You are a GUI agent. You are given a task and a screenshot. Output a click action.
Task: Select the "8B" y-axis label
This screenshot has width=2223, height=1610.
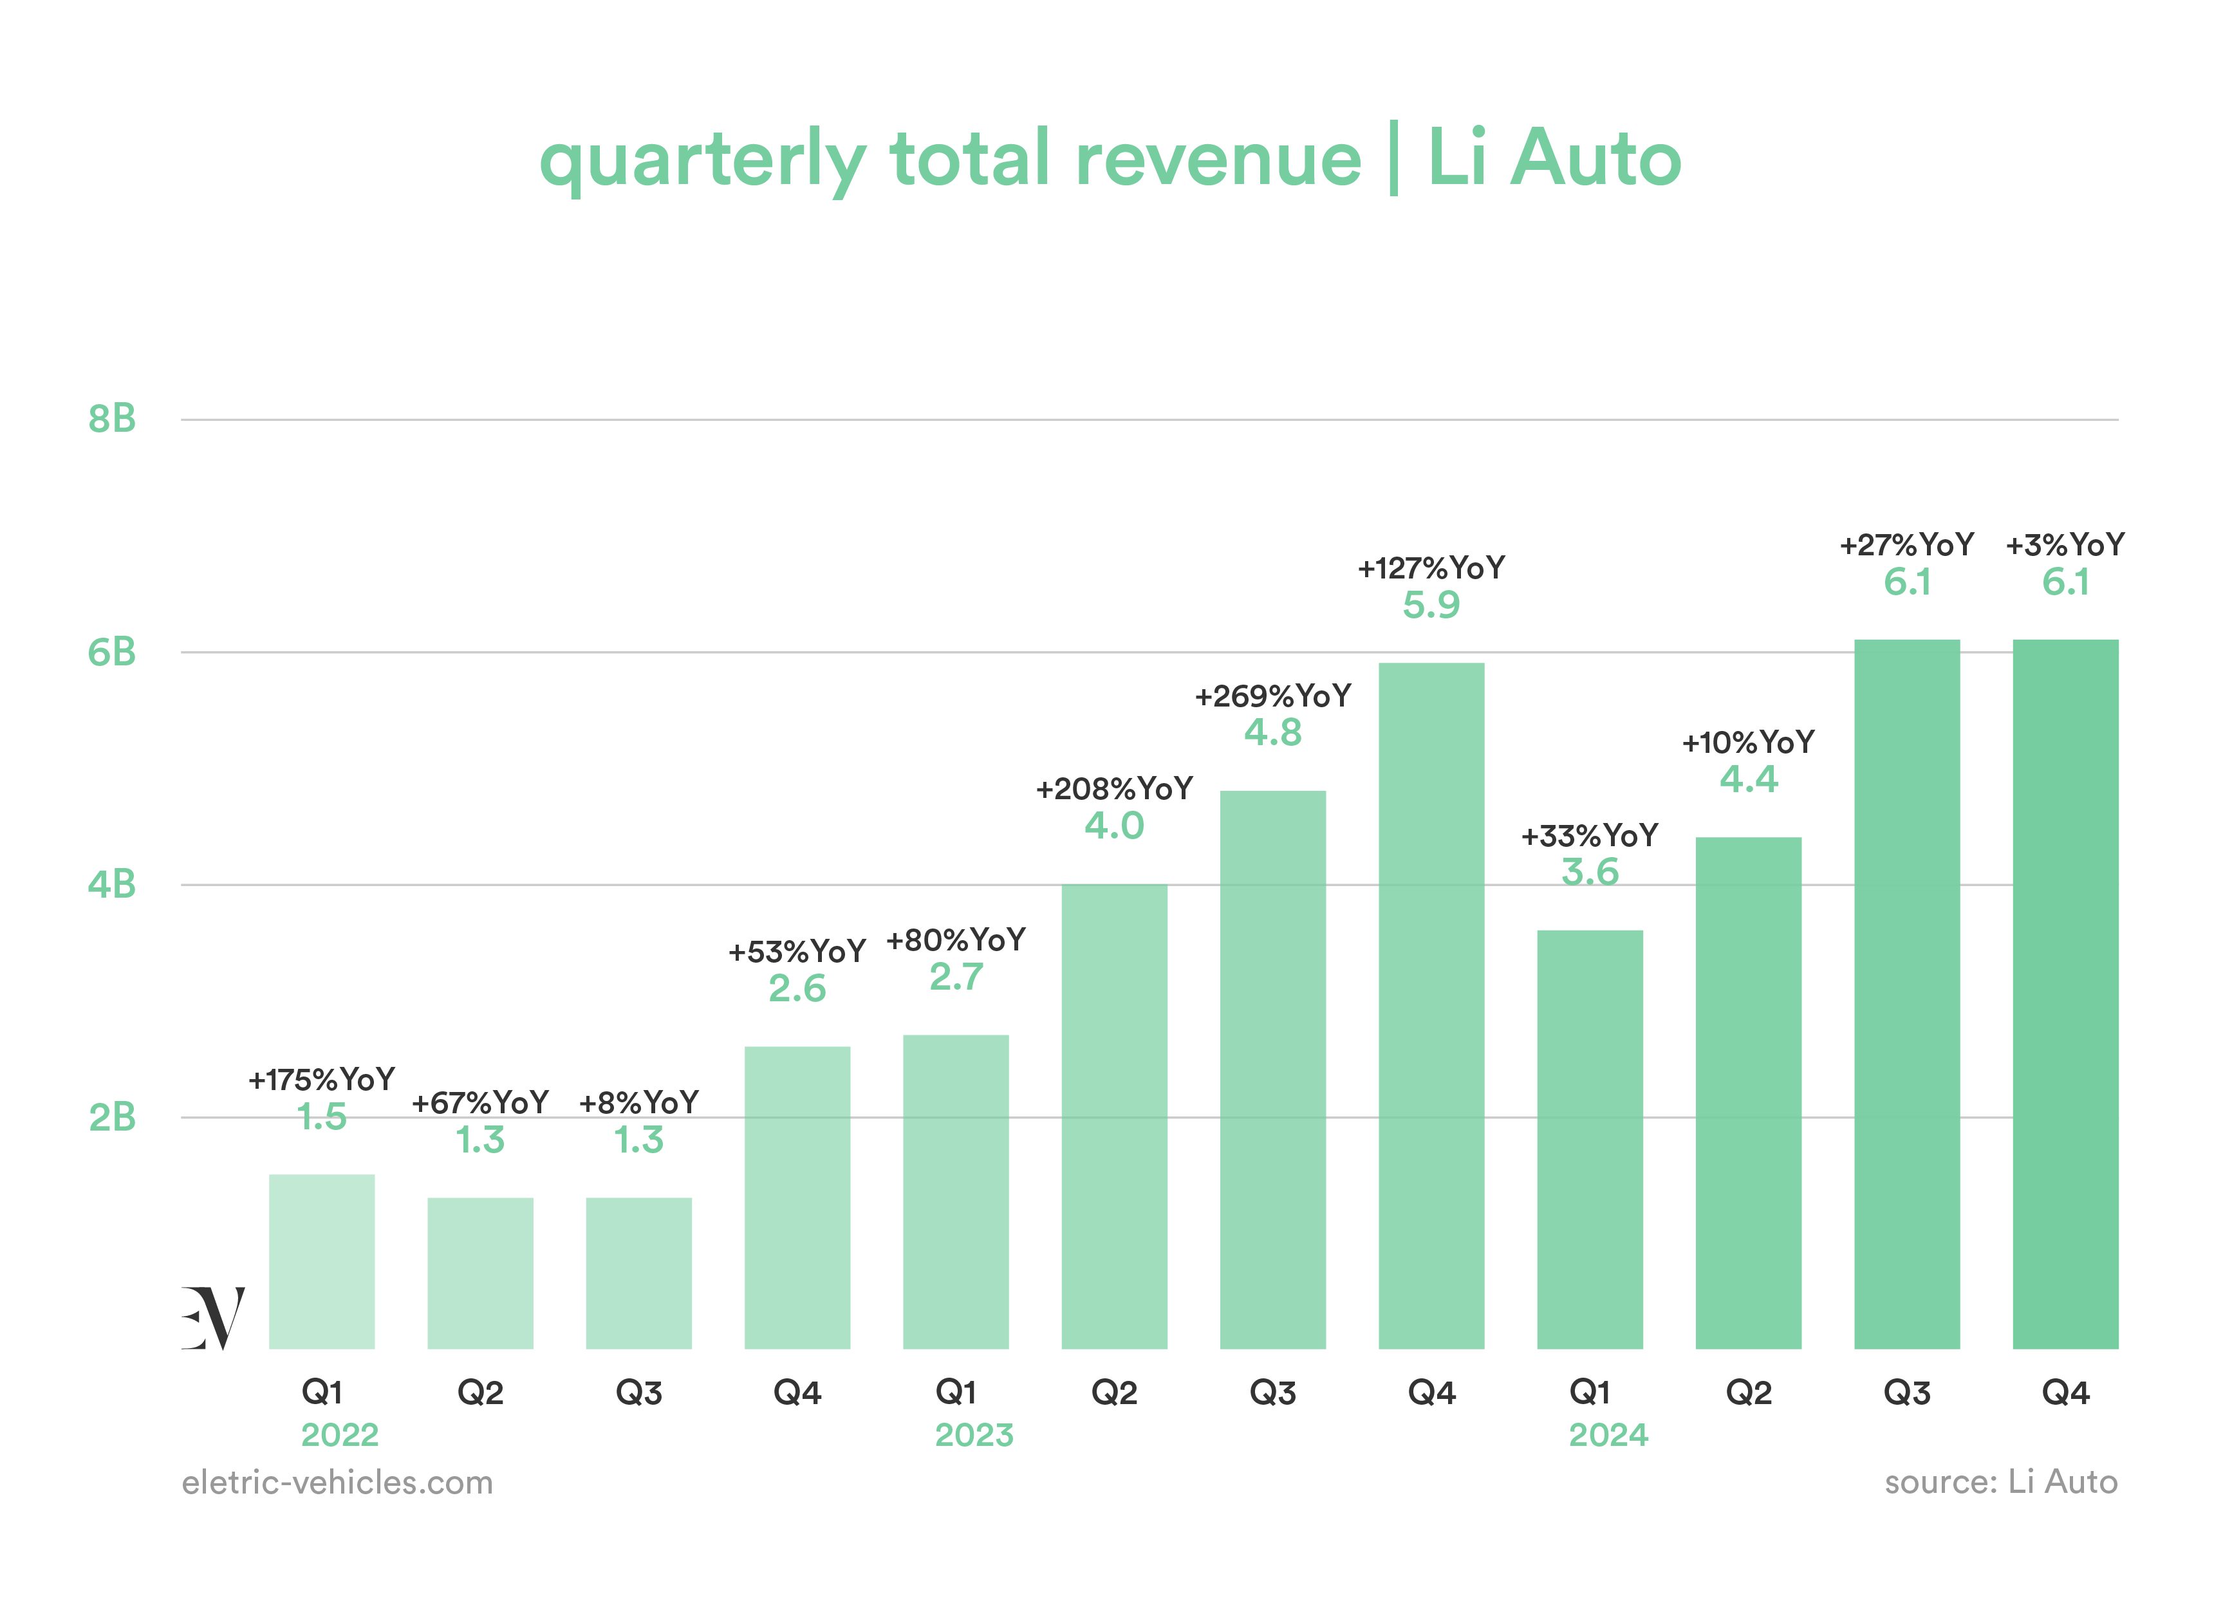pyautogui.click(x=112, y=418)
